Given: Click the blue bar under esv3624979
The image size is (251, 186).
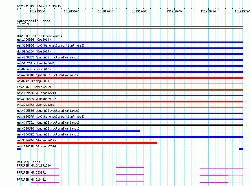Looking at the screenshot, I should pos(130,119).
